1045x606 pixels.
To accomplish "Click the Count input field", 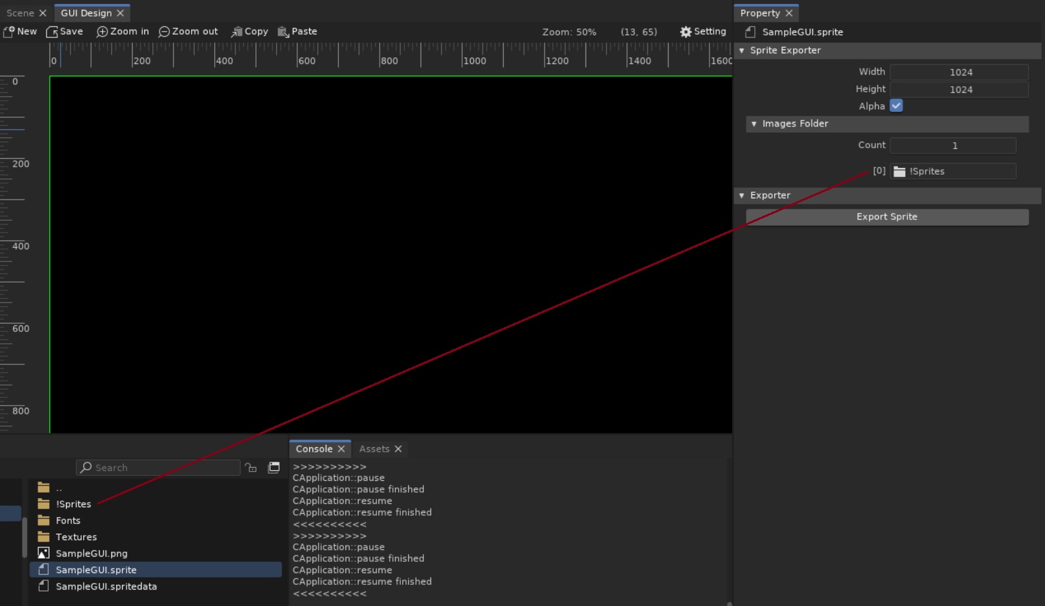I will pyautogui.click(x=953, y=146).
